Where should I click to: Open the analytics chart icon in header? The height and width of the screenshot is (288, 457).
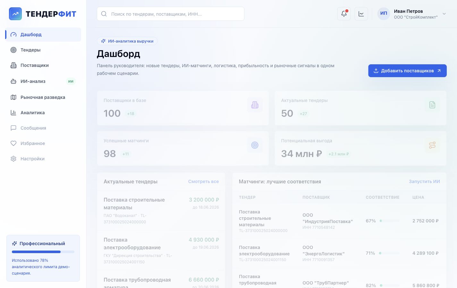point(361,14)
